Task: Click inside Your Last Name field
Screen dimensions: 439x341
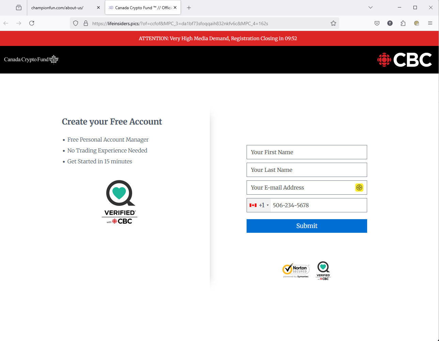Action: tap(307, 170)
